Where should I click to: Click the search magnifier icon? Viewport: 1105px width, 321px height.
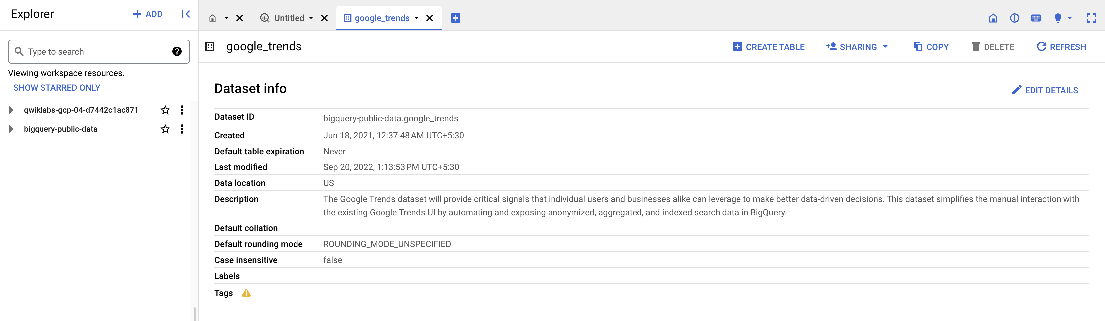click(19, 52)
